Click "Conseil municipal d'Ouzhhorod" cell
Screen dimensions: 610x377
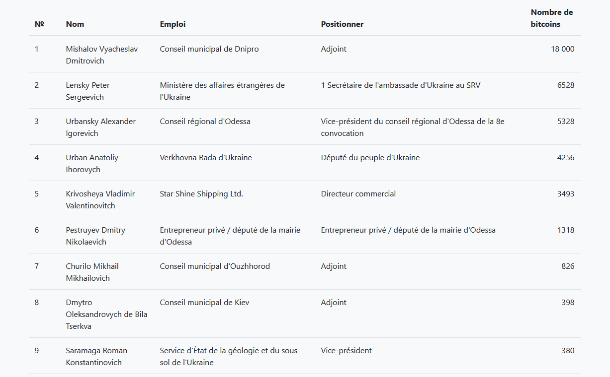215,266
